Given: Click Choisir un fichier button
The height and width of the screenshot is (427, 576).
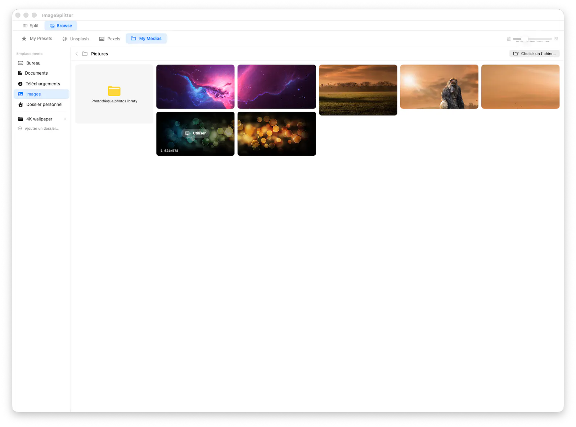Looking at the screenshot, I should pos(535,54).
